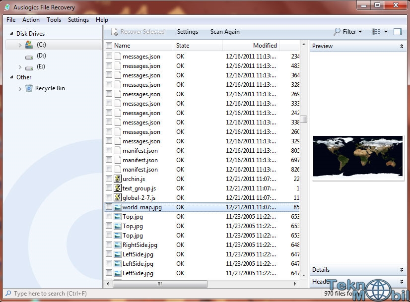Click the search field at bottom
The width and height of the screenshot is (410, 302).
pyautogui.click(x=163, y=294)
